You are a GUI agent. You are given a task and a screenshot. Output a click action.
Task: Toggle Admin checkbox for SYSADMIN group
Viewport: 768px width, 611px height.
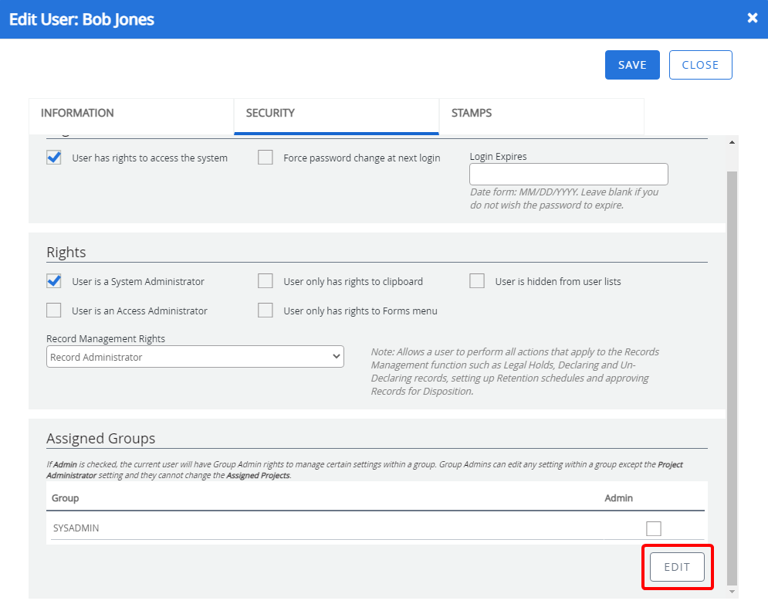[654, 528]
